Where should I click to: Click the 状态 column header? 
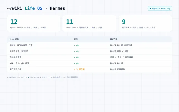click(76, 39)
